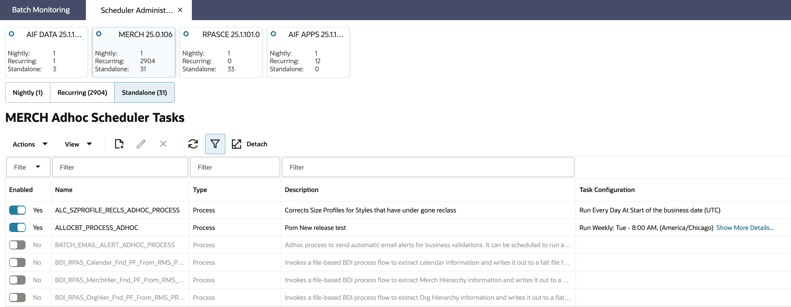This screenshot has height=307, width=791.
Task: Enable BDI_RPAS_Calendar_Fnd toggle
Action: [17, 262]
